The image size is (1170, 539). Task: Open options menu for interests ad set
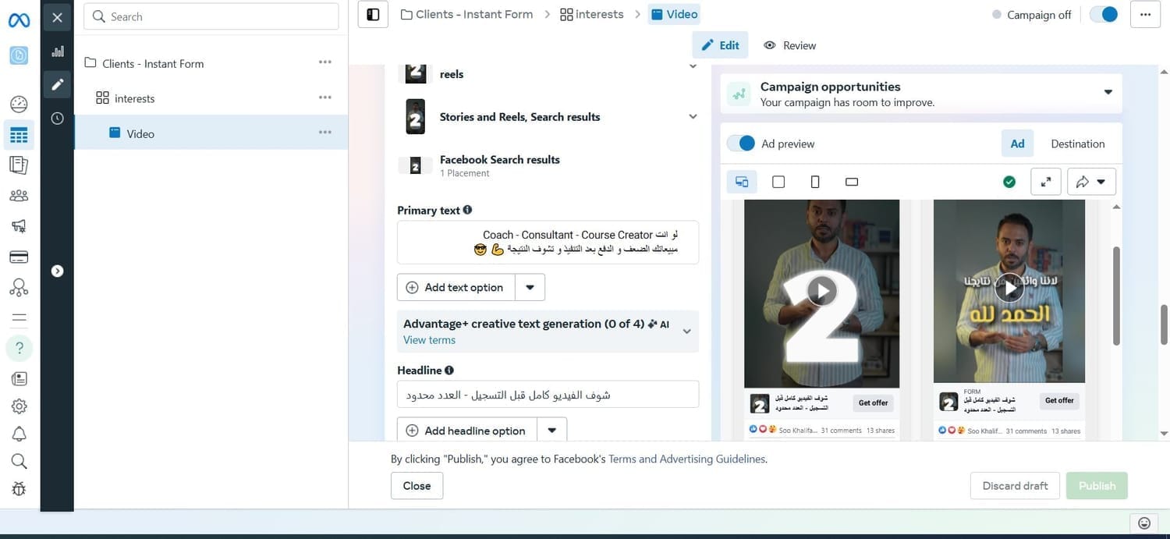click(x=325, y=98)
